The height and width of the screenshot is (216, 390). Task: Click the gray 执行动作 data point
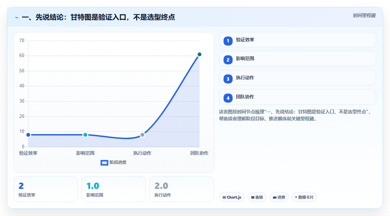[142, 135]
